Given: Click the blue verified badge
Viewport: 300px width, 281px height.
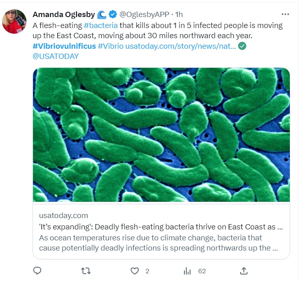Looking at the screenshot, I should (113, 14).
